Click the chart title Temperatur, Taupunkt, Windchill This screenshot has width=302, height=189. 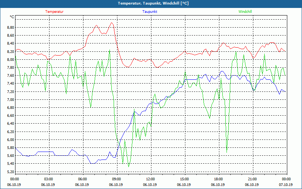153,3
